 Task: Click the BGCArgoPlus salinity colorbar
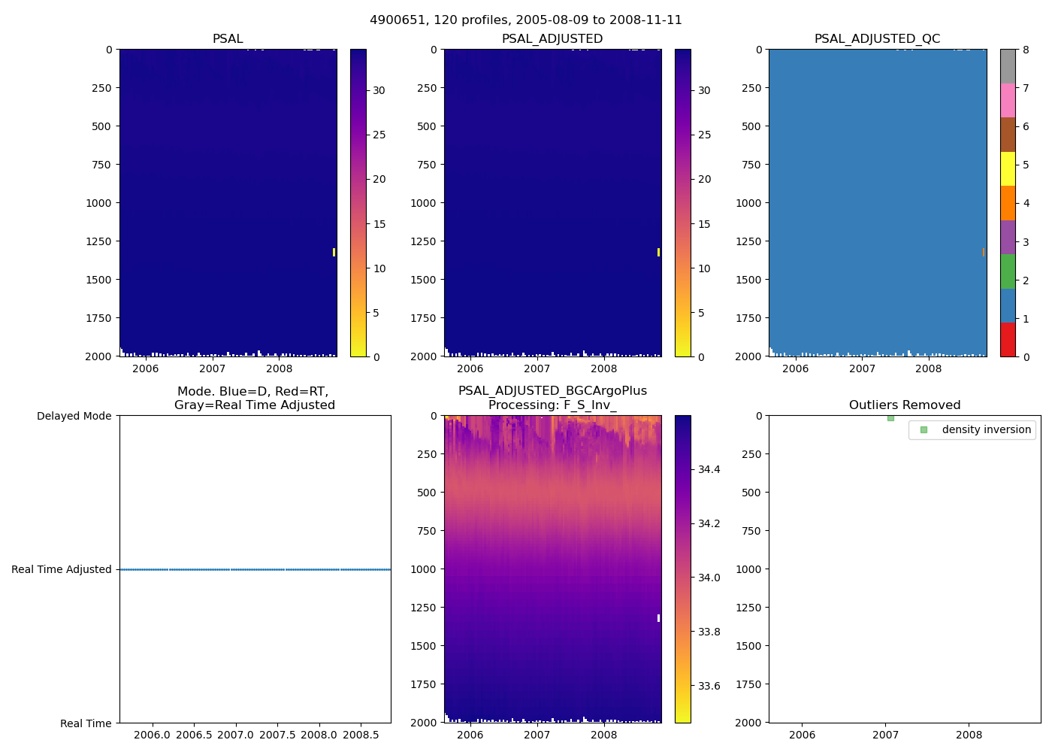coord(683,569)
